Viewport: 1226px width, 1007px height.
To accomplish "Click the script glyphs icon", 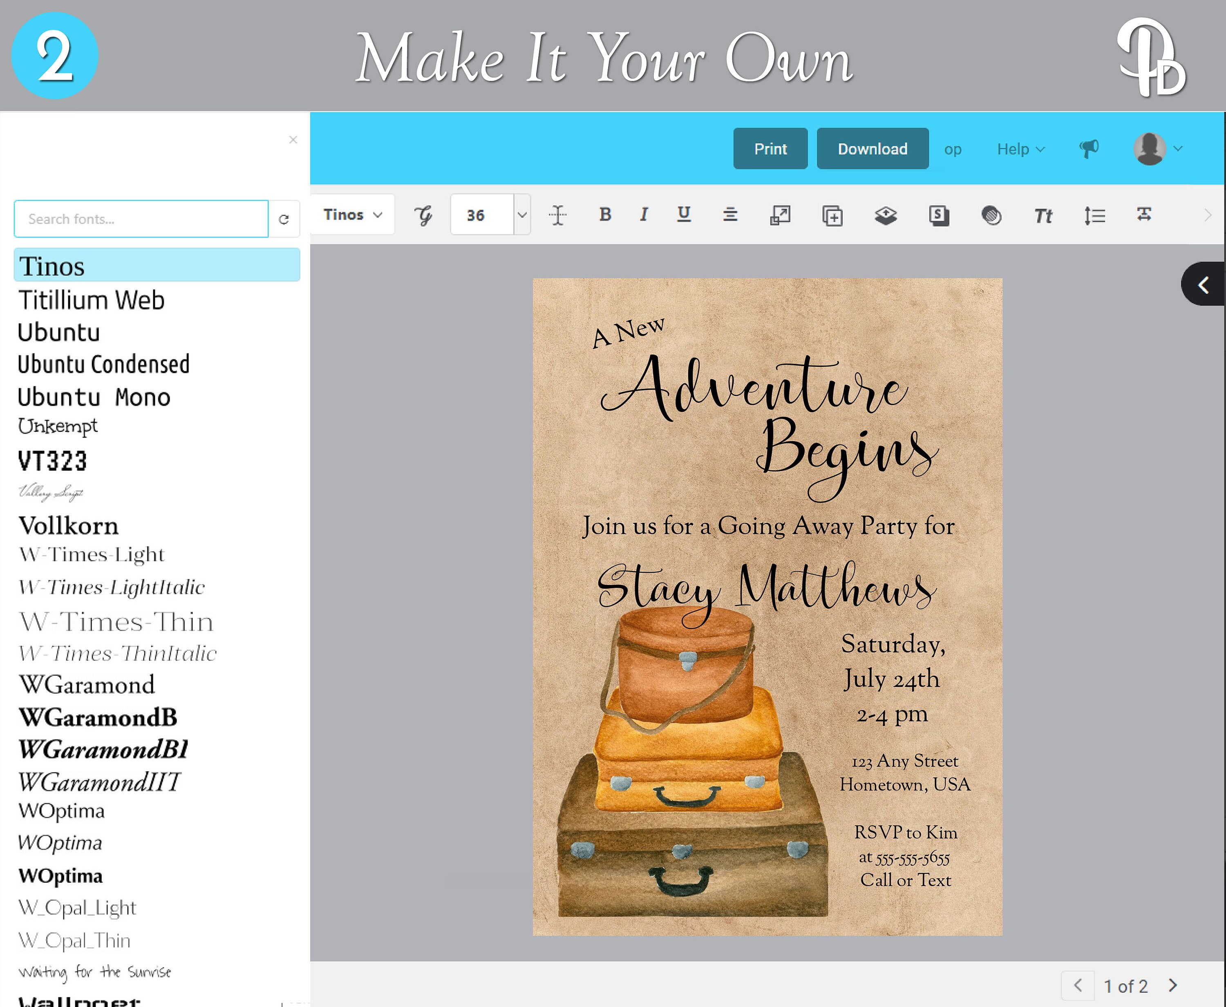I will 423,215.
